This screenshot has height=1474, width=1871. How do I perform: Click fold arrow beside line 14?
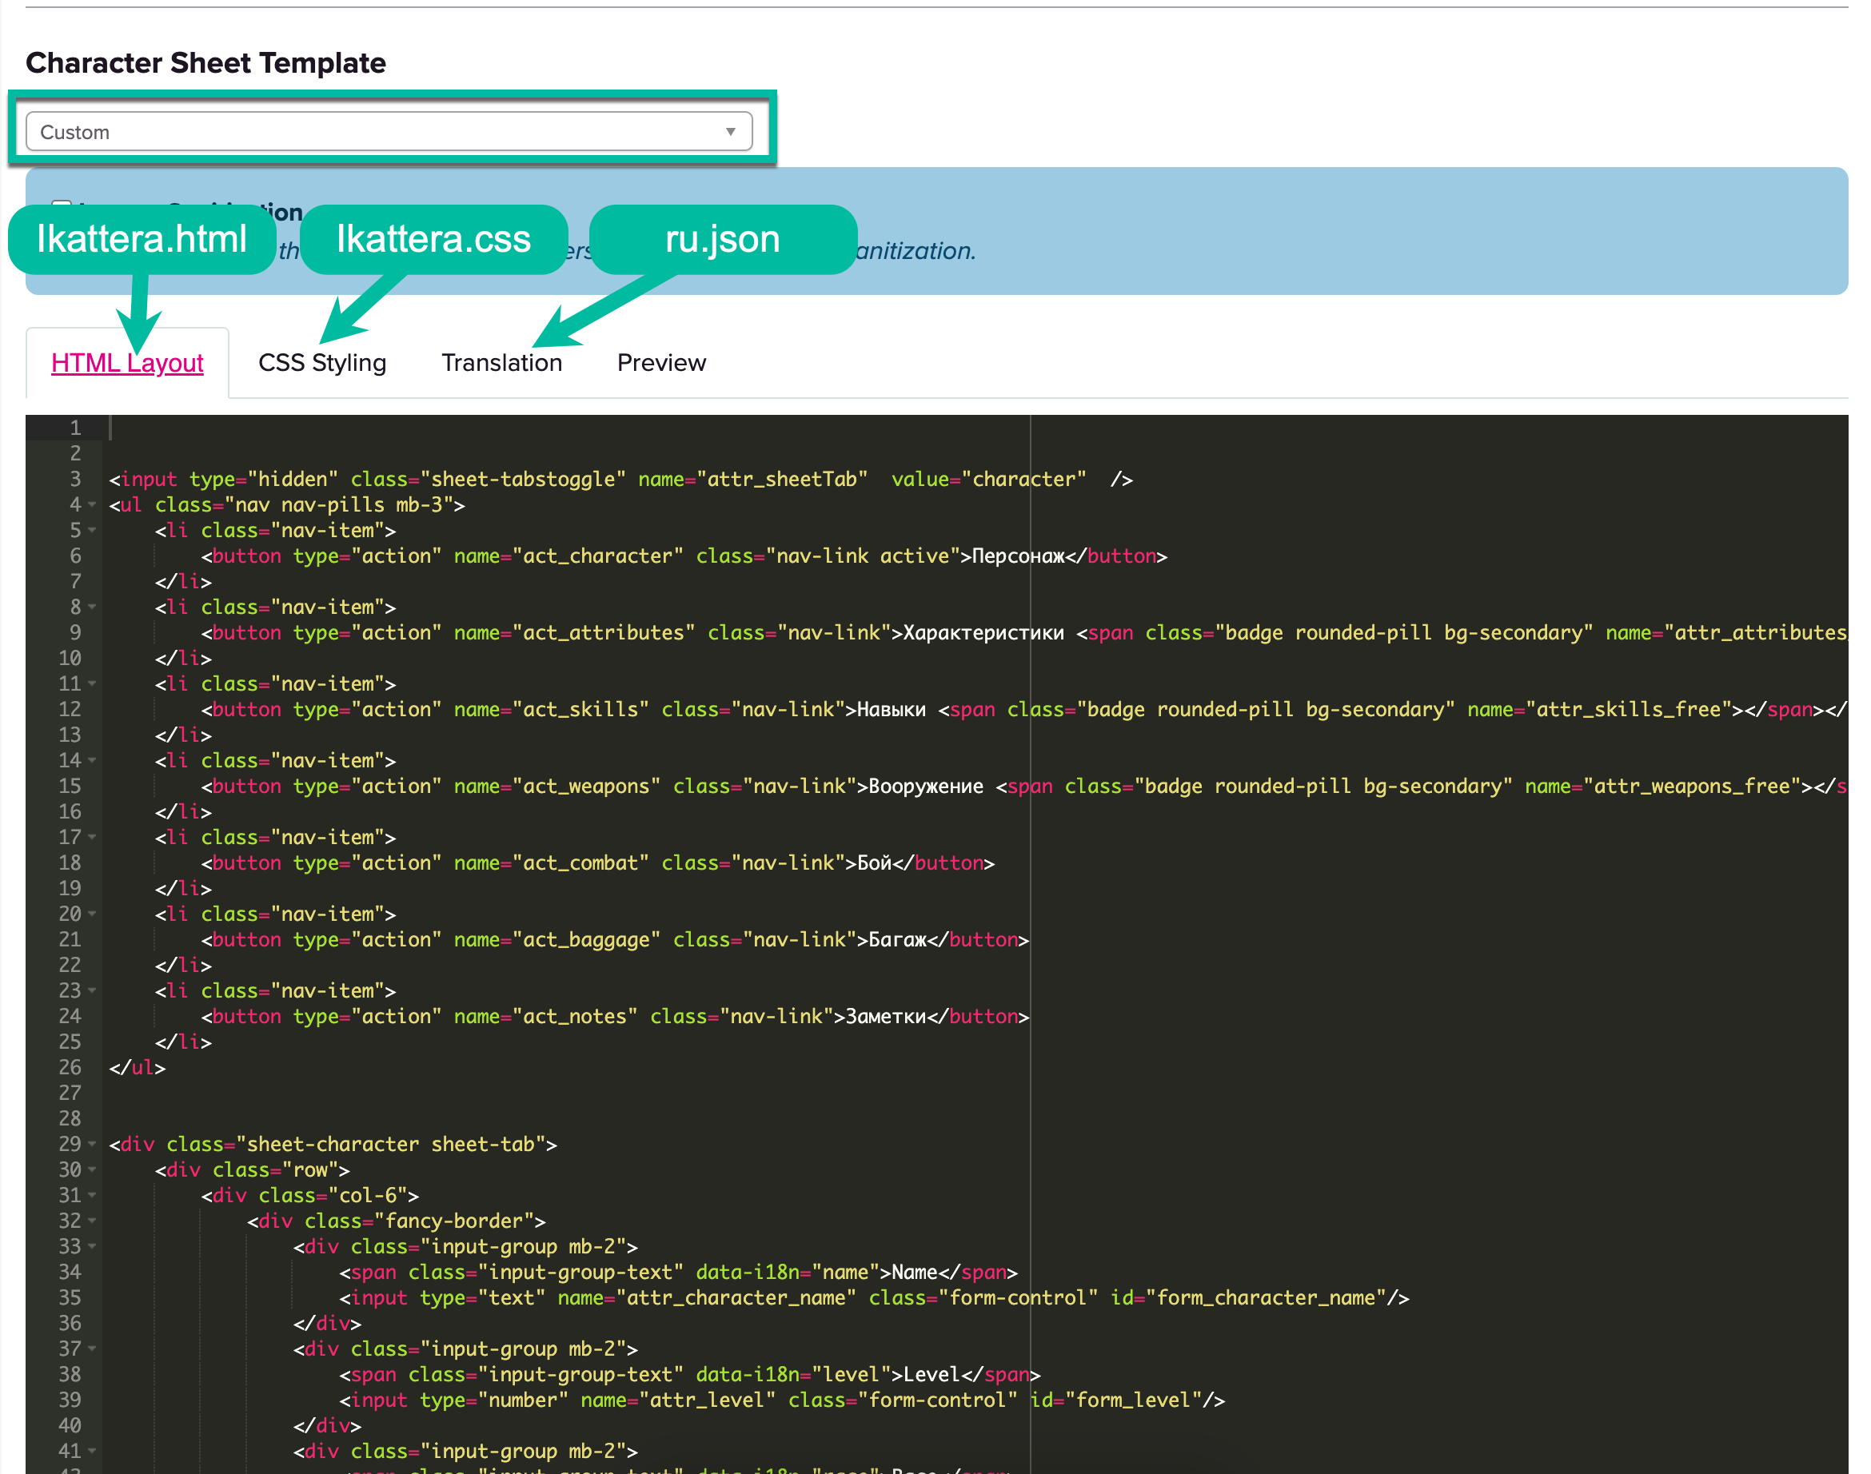point(91,760)
